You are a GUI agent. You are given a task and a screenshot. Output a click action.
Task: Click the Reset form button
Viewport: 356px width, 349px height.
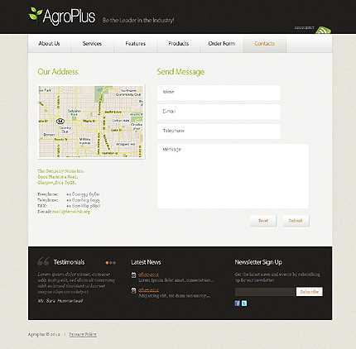click(x=263, y=221)
